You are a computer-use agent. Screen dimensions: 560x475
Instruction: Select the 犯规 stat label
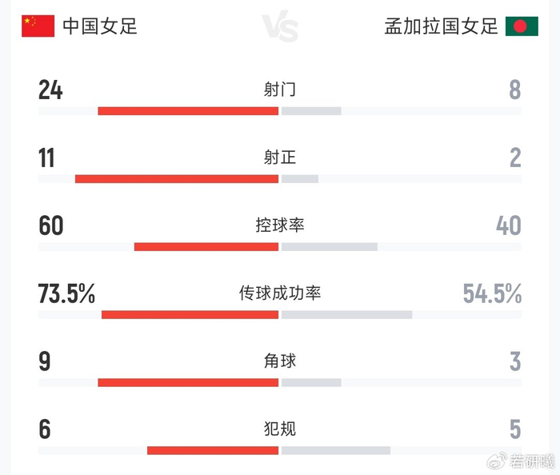(x=280, y=429)
